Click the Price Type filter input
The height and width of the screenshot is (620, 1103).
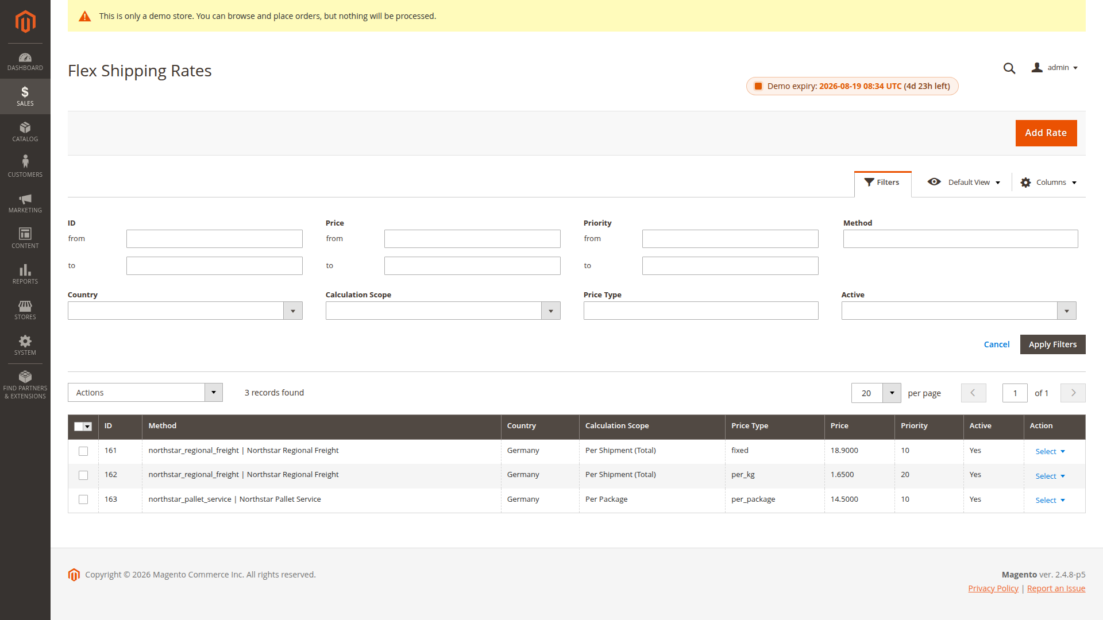point(701,311)
